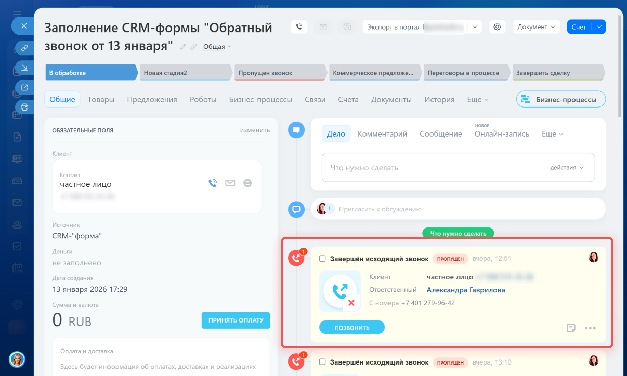
Task: Edit deal title with pencil icon
Action: [x=183, y=47]
